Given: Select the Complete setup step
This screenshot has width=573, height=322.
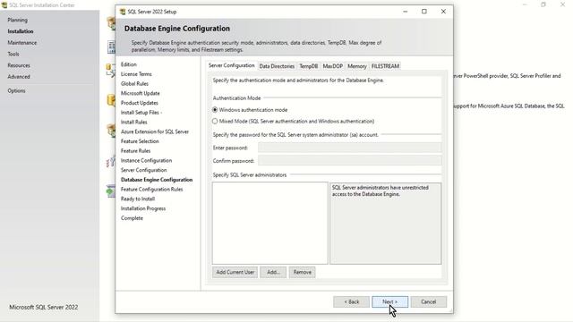Looking at the screenshot, I should pos(132,218).
